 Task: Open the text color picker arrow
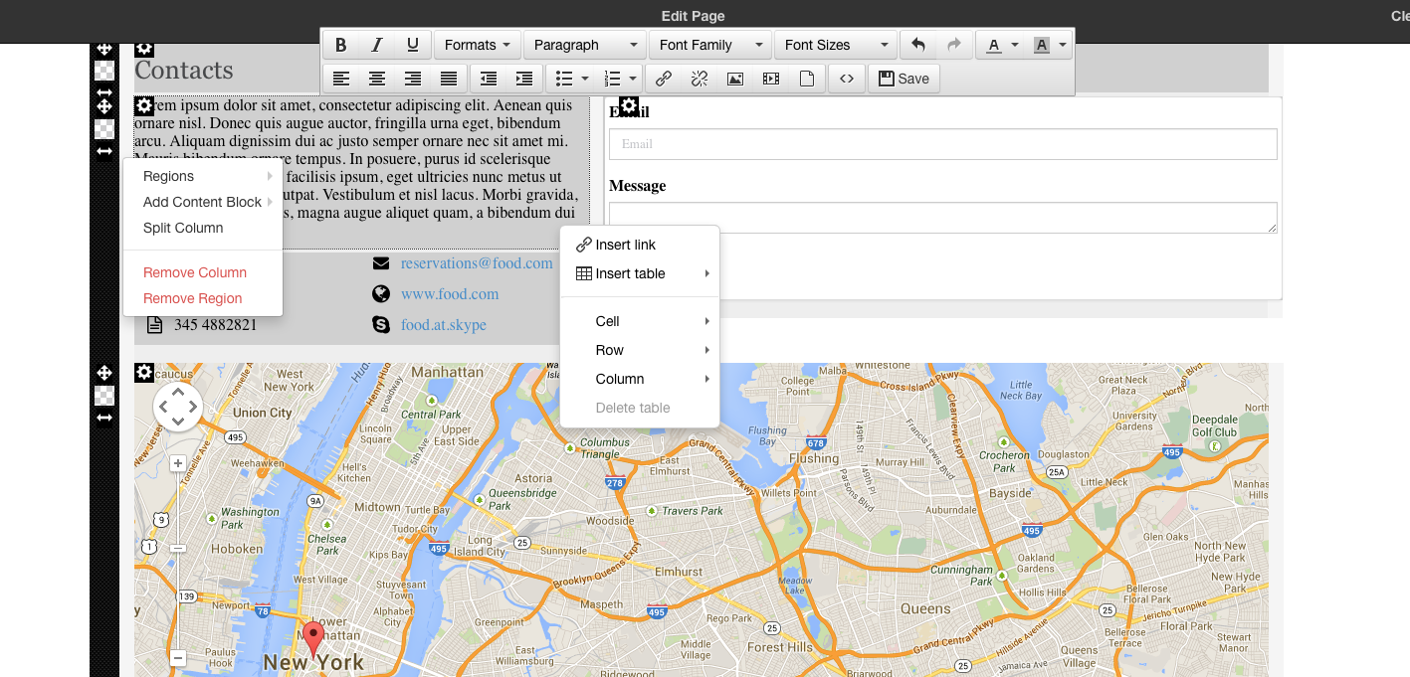tap(1015, 45)
